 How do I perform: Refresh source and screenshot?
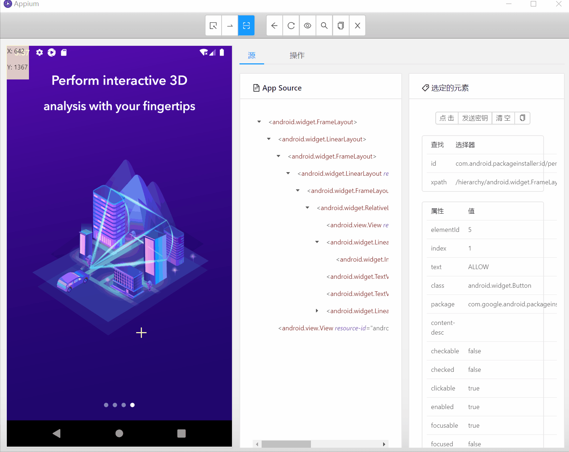[291, 25]
